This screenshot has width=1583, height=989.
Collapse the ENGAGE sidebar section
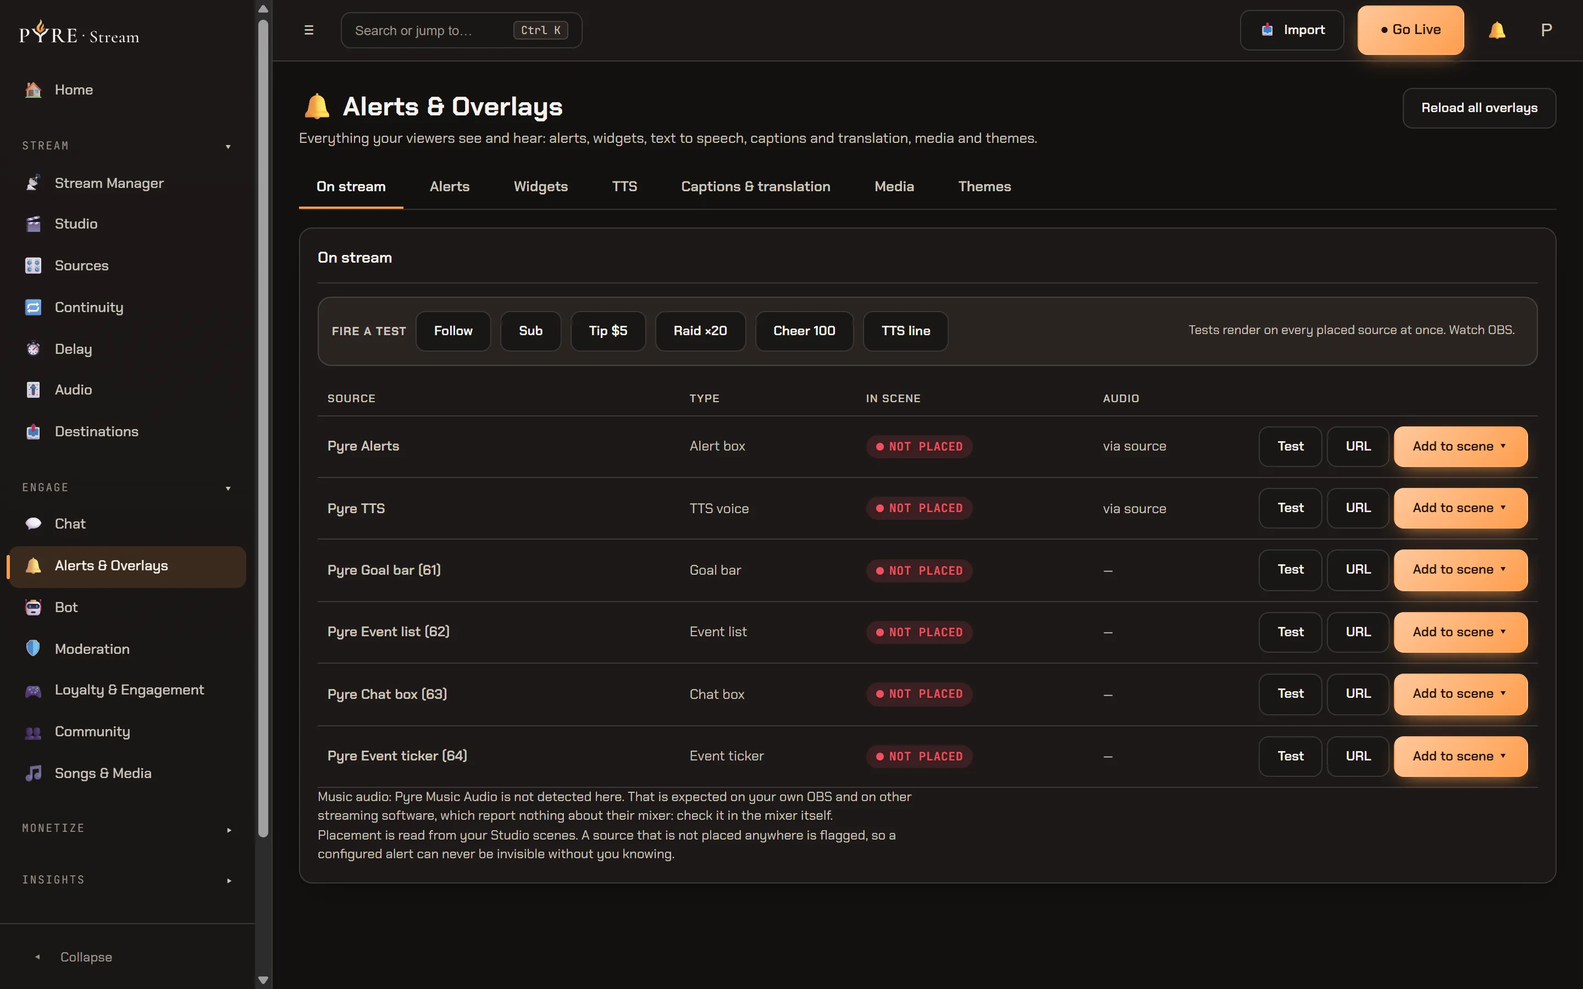[228, 488]
